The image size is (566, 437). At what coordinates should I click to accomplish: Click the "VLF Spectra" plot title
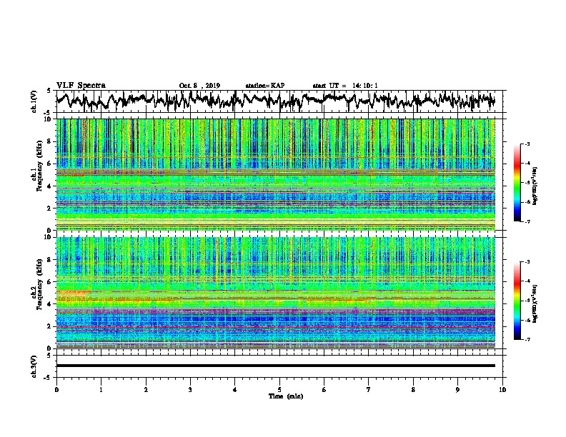pyautogui.click(x=81, y=86)
